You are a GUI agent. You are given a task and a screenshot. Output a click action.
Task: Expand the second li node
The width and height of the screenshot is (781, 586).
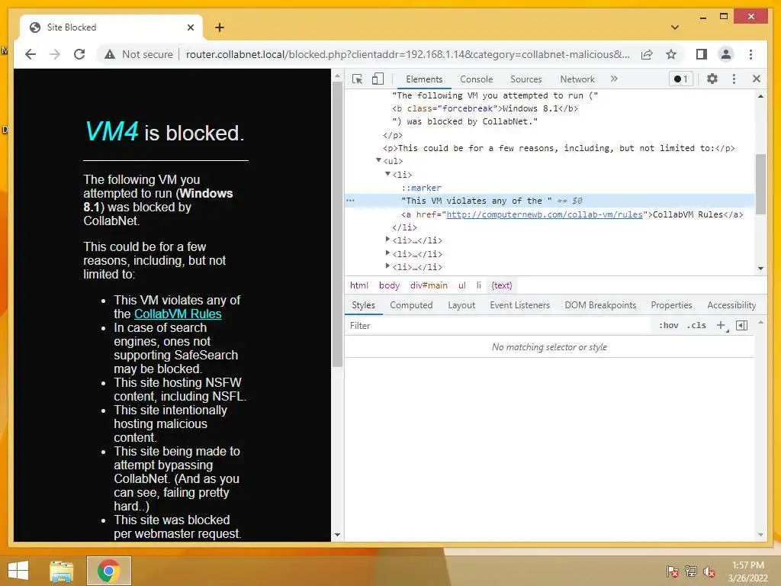point(387,240)
